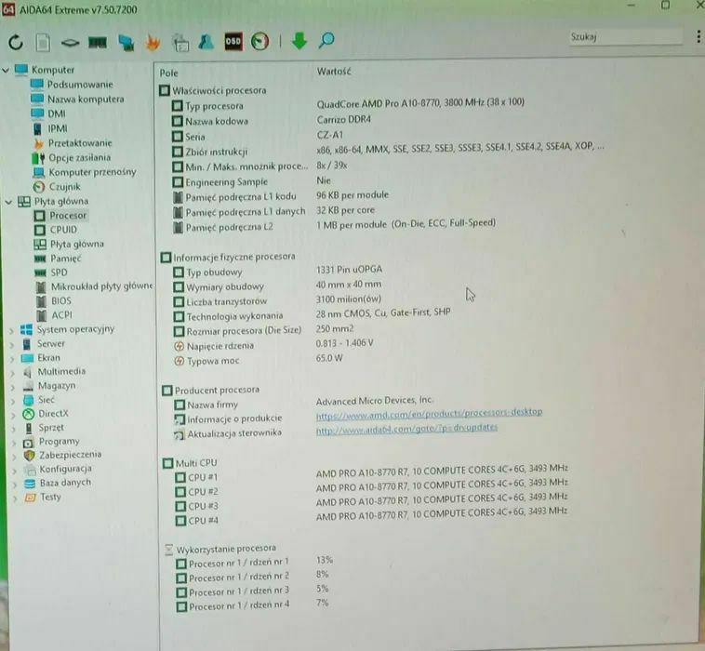
Task: Collapse the Płyta główna category node
Action: tap(8, 202)
